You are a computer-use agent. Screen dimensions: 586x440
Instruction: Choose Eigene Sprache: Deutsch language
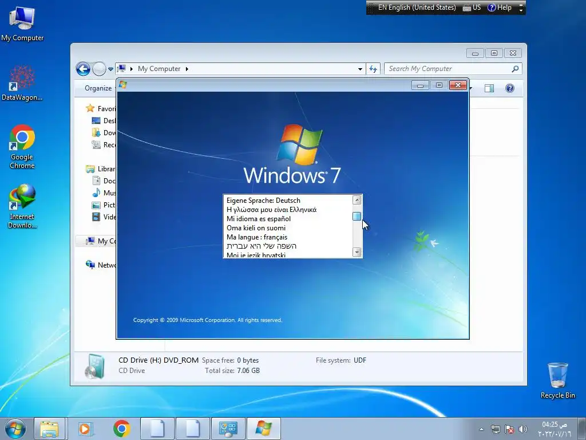[263, 201]
